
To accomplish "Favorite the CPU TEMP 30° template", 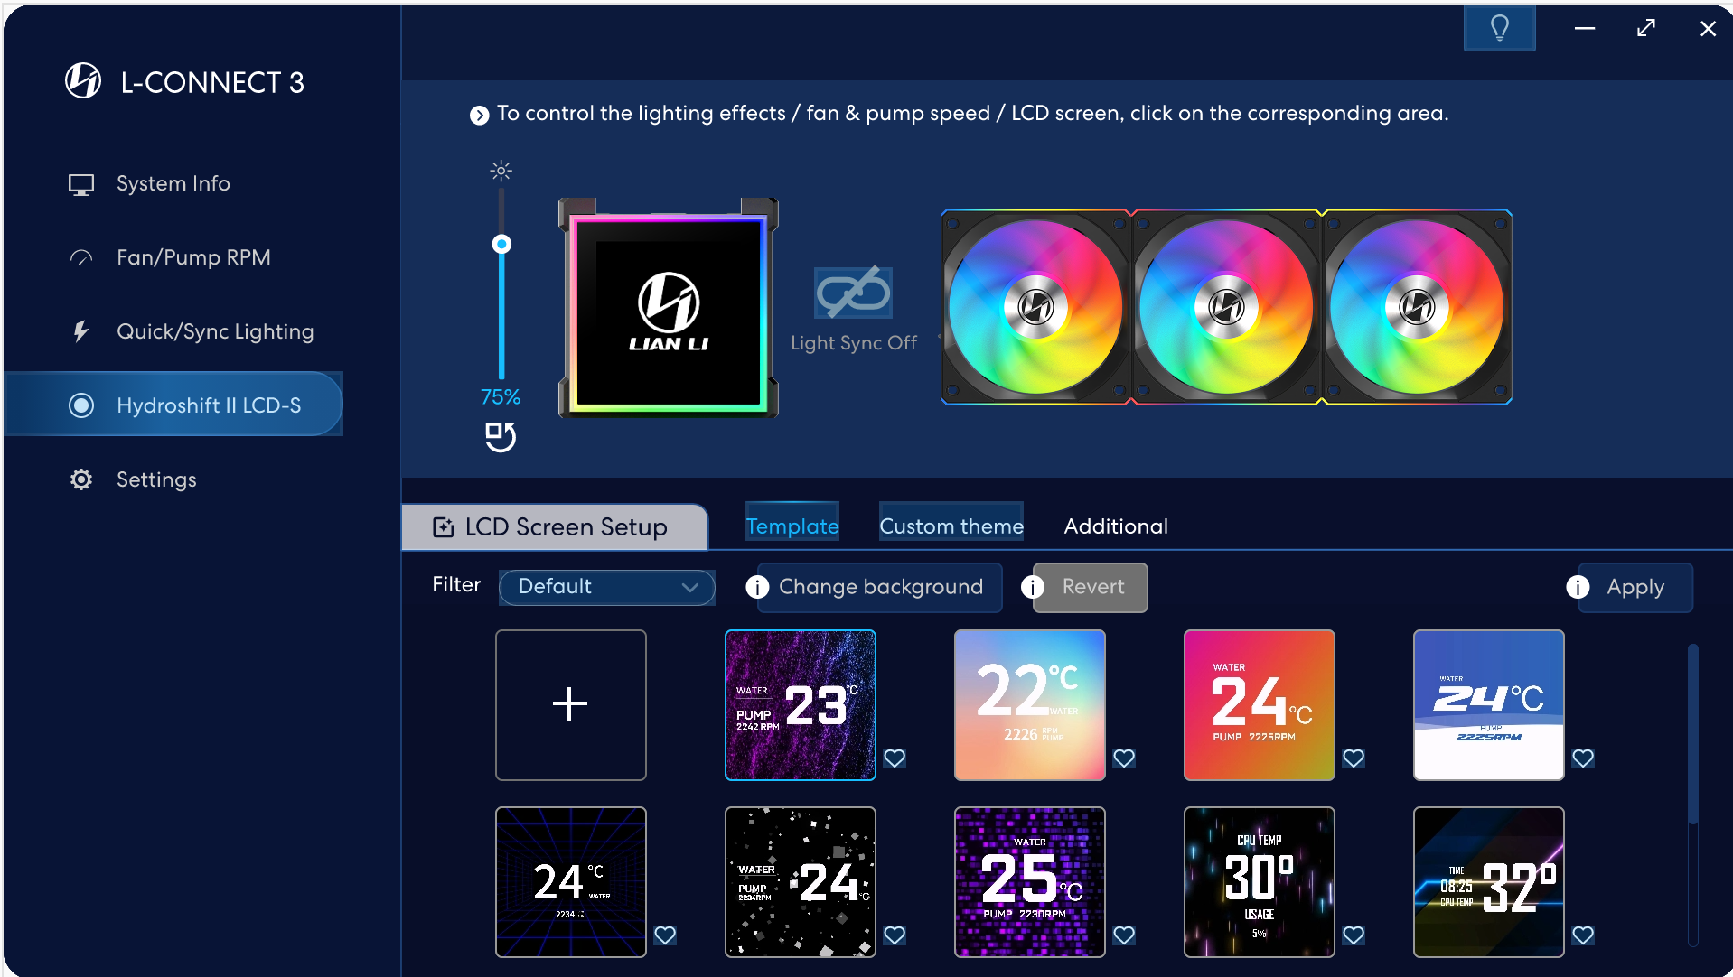I will point(1354,935).
